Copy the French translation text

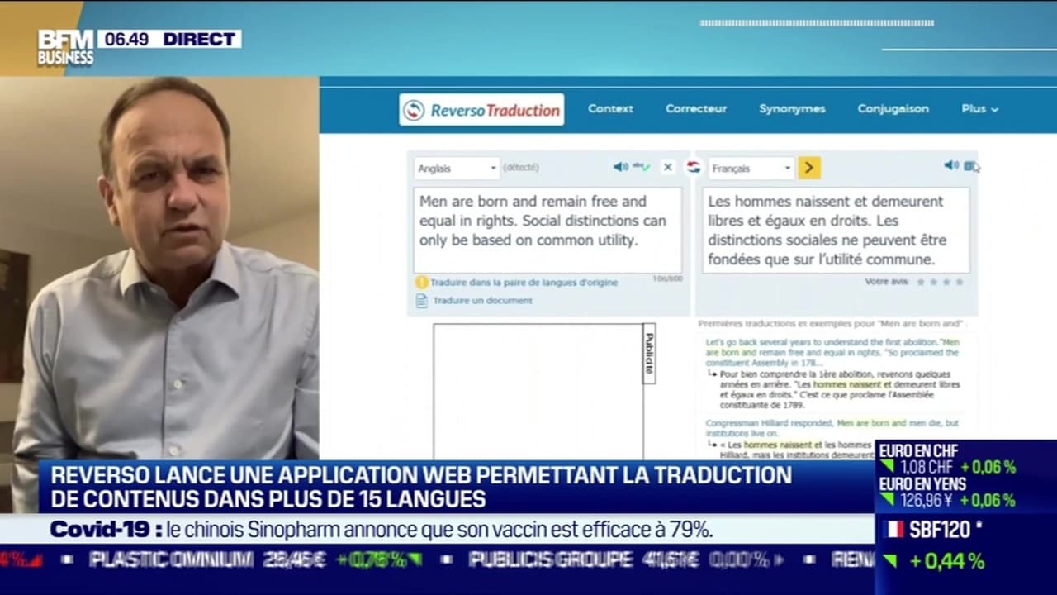pyautogui.click(x=971, y=167)
